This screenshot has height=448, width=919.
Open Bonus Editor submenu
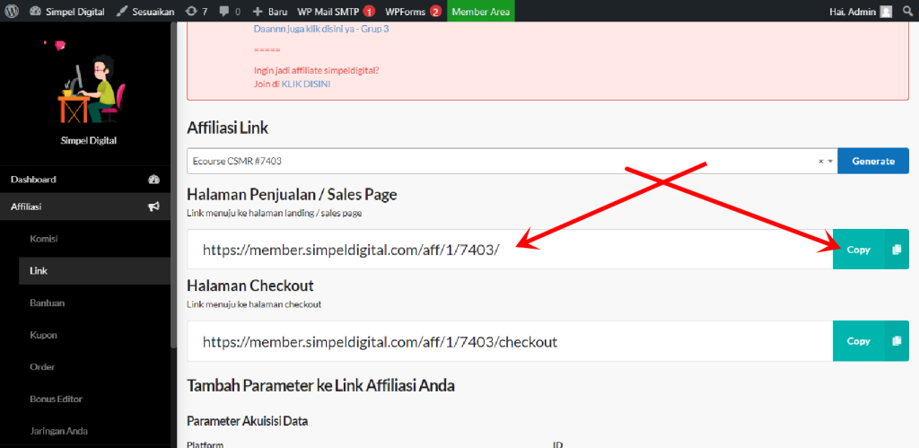pyautogui.click(x=56, y=399)
